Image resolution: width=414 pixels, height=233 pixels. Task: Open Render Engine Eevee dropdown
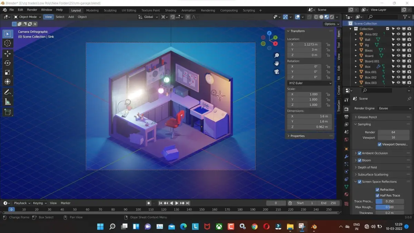point(395,108)
